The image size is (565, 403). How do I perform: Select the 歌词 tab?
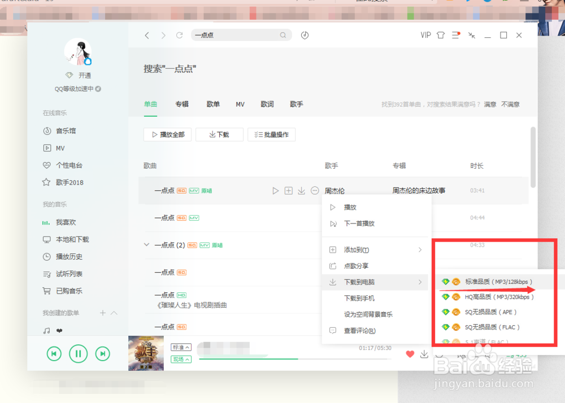tap(267, 104)
